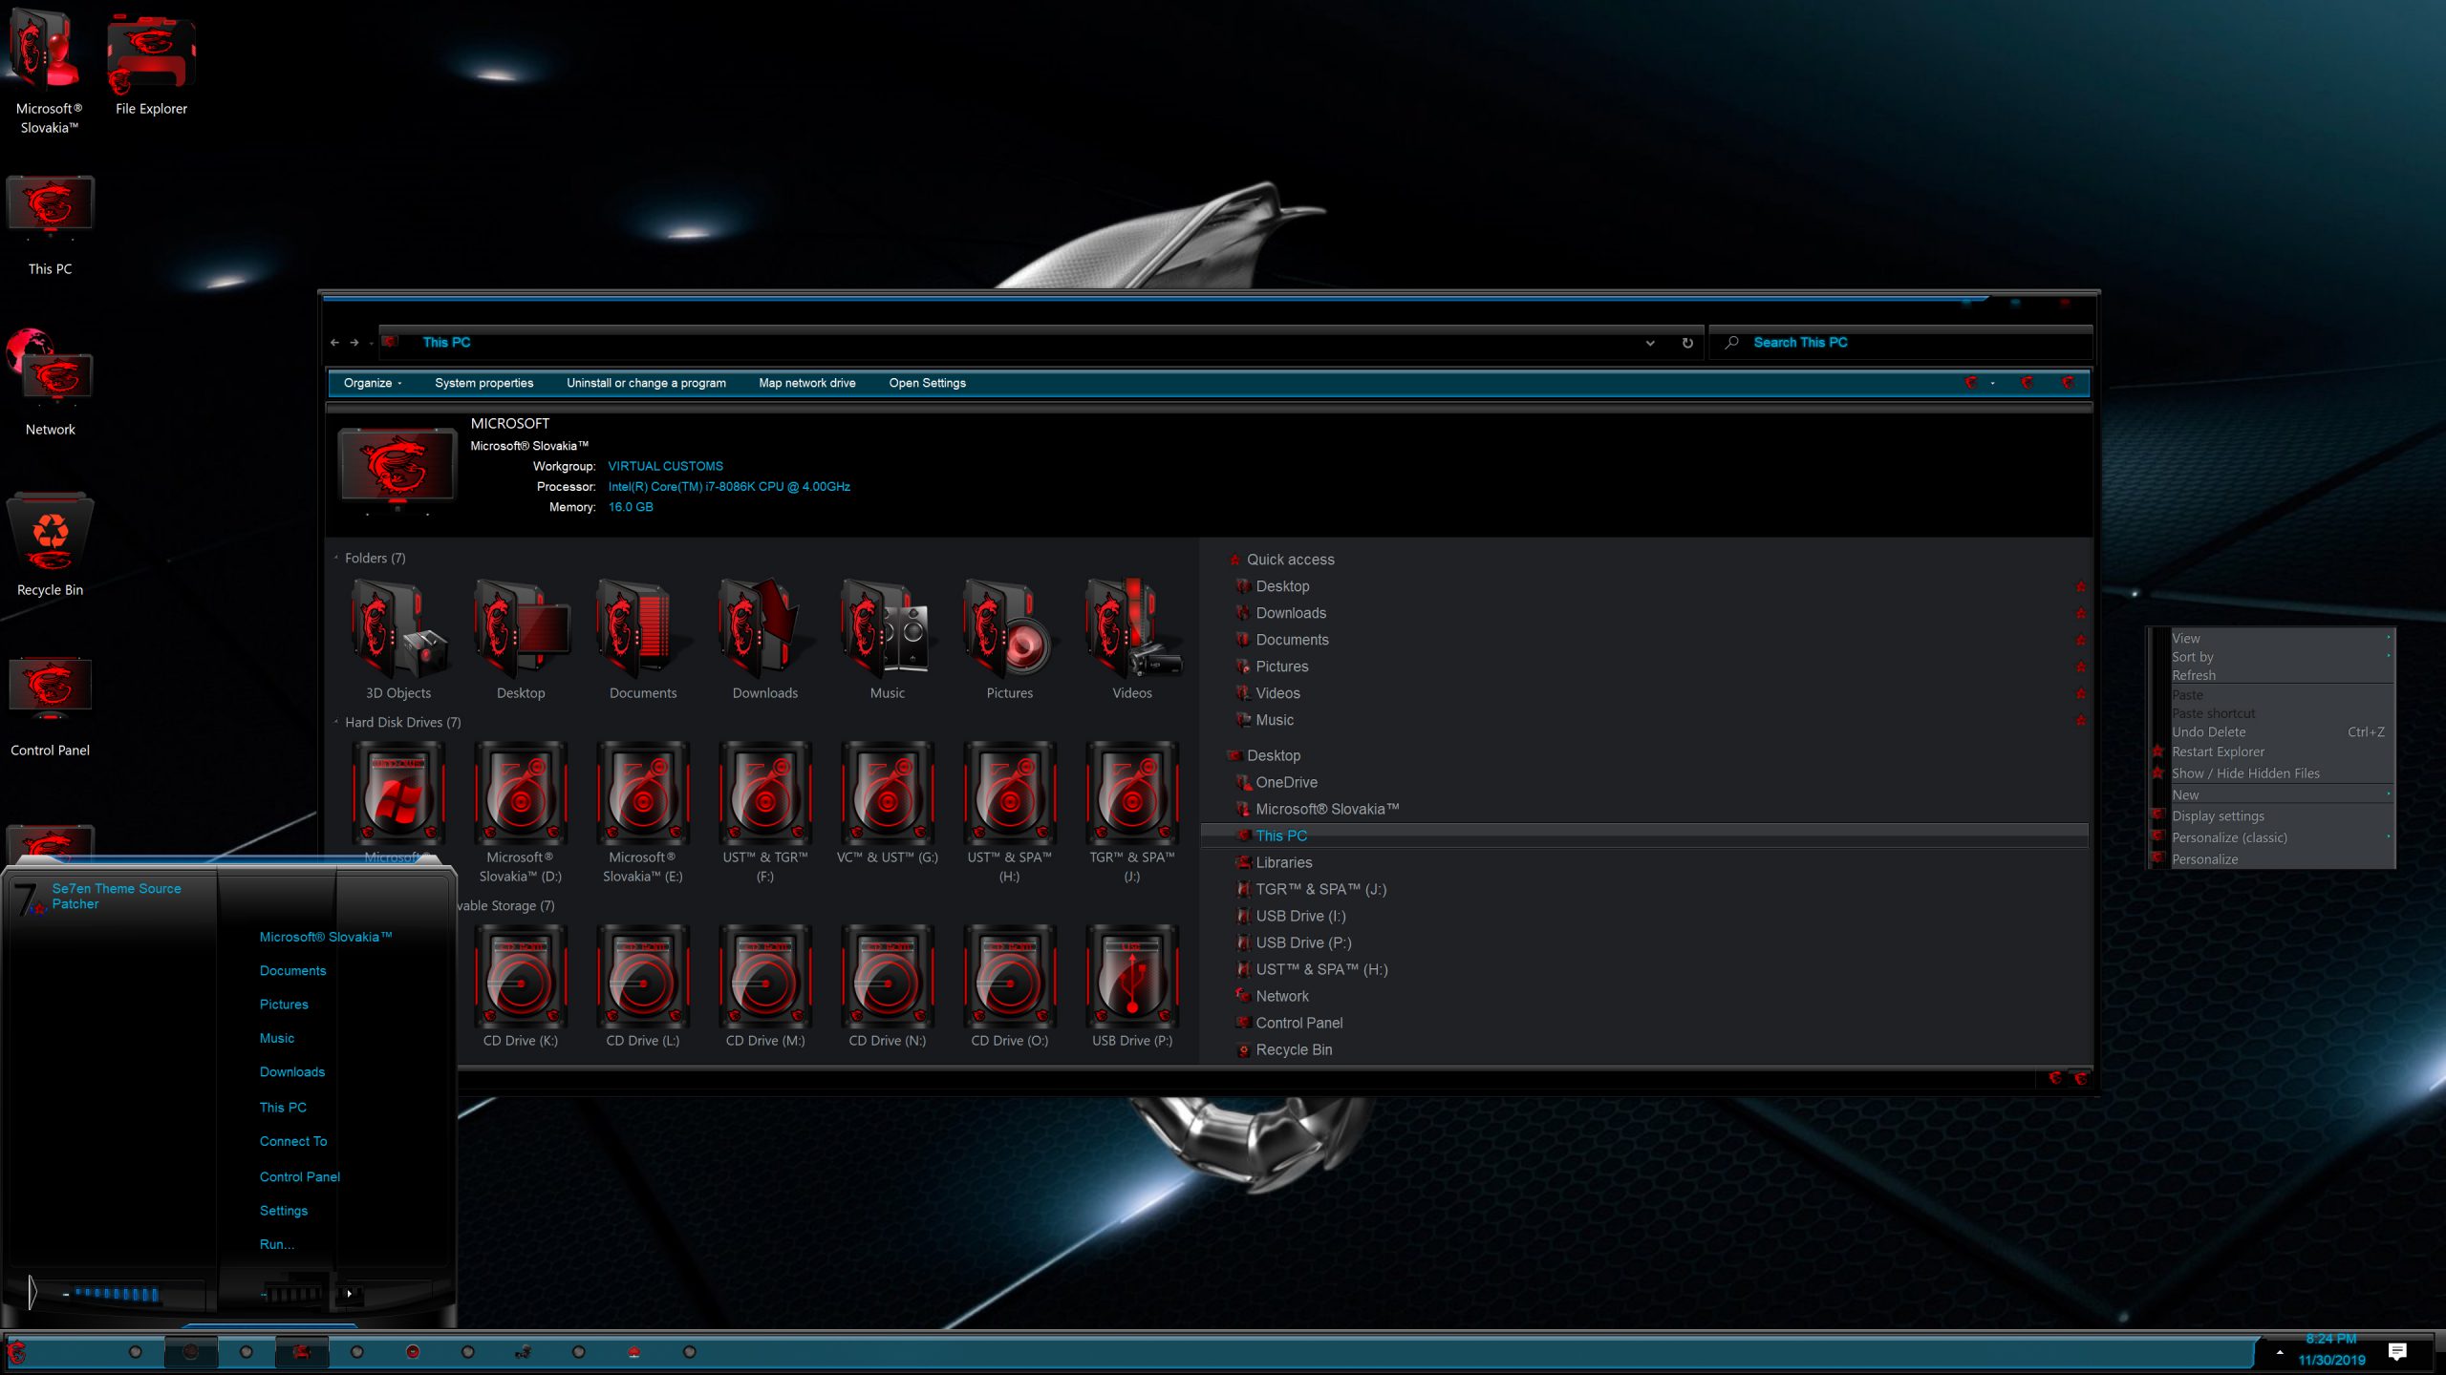Click the Search This PC input field
The width and height of the screenshot is (2446, 1375).
point(1901,342)
